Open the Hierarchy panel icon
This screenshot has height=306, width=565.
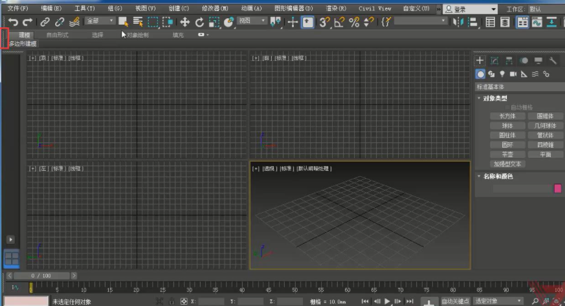pyautogui.click(x=509, y=60)
